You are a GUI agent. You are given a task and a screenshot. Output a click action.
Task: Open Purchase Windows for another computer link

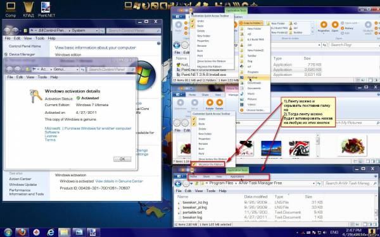click(x=98, y=128)
